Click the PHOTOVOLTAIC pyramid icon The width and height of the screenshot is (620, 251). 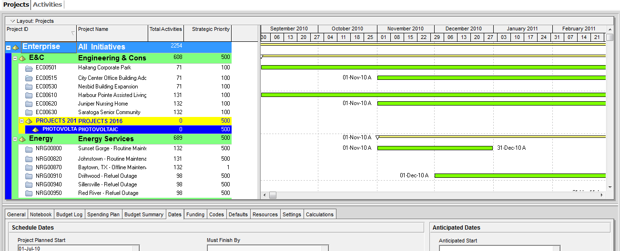(x=35, y=129)
